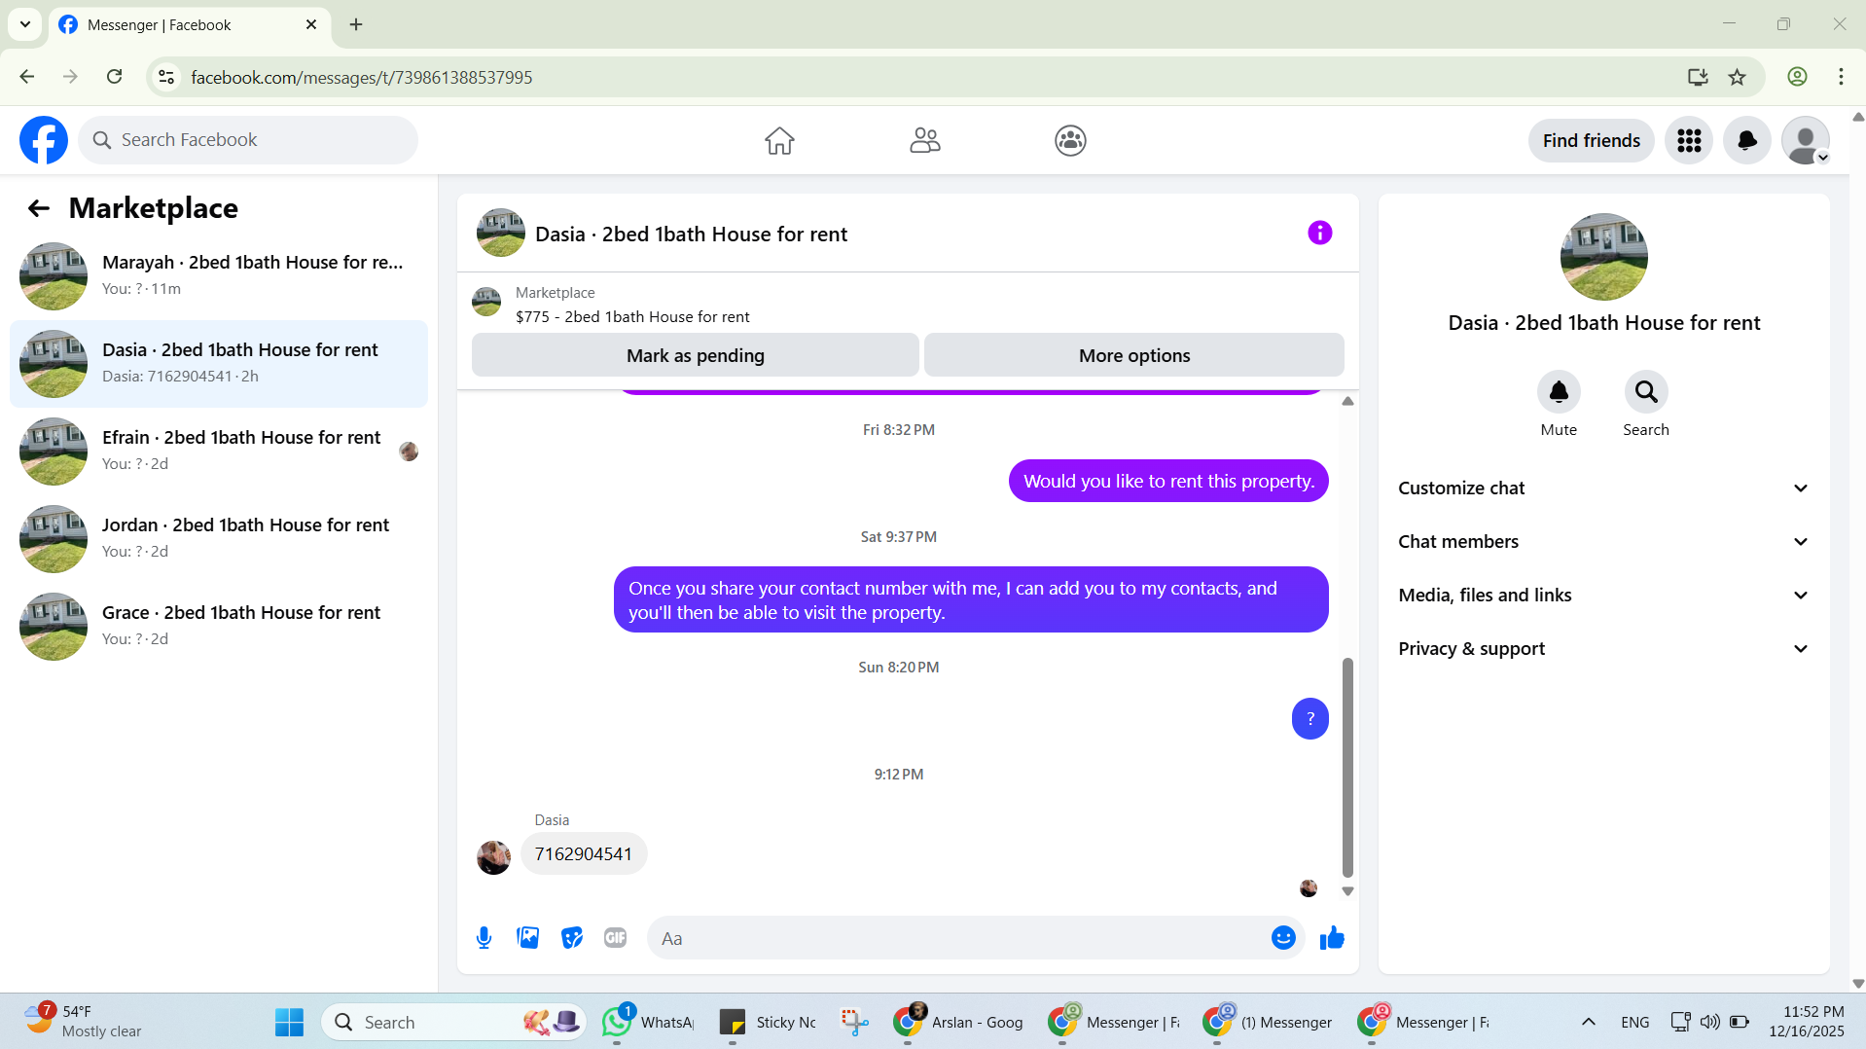Go back from Marketplace chats

click(x=39, y=207)
